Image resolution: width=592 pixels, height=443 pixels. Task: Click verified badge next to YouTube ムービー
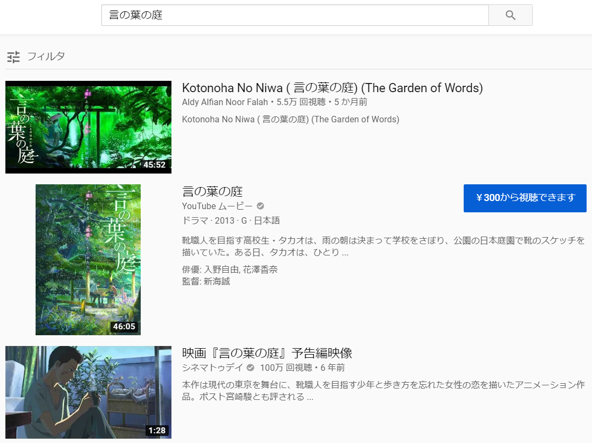click(260, 206)
